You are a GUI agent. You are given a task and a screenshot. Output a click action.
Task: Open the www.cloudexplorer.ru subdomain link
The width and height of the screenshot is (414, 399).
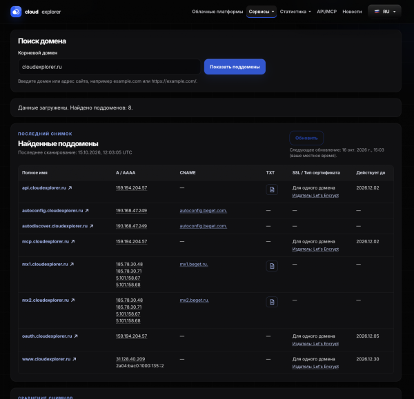pos(46,359)
